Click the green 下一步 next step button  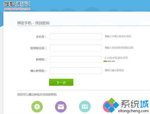[61, 82]
